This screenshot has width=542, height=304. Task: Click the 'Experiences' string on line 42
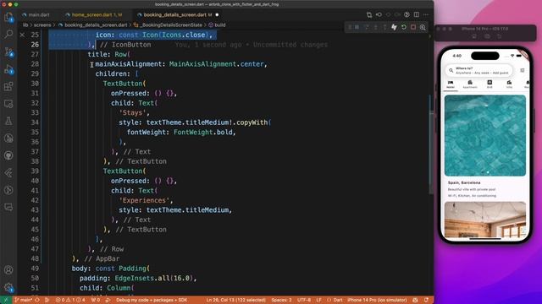pyautogui.click(x=144, y=200)
